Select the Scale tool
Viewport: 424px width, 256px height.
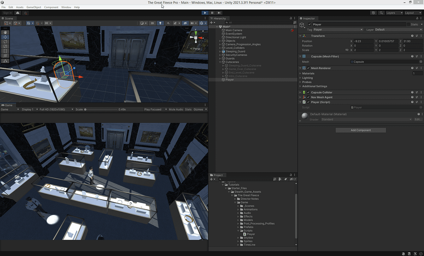tap(5, 46)
